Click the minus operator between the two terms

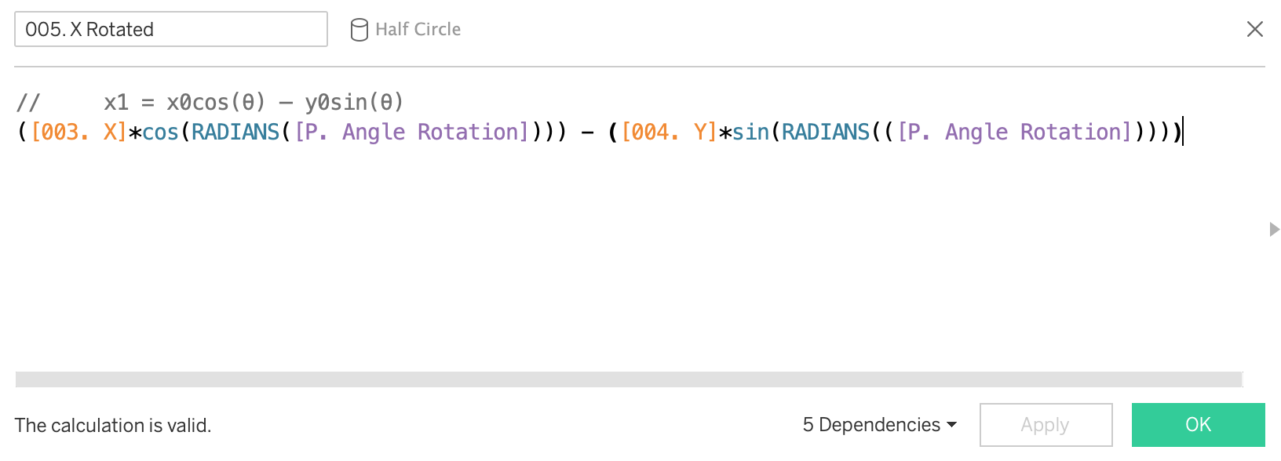pos(587,132)
